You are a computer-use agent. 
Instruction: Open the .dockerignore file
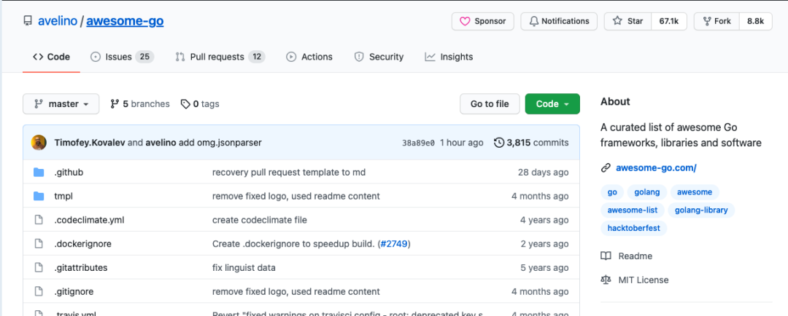tap(83, 244)
